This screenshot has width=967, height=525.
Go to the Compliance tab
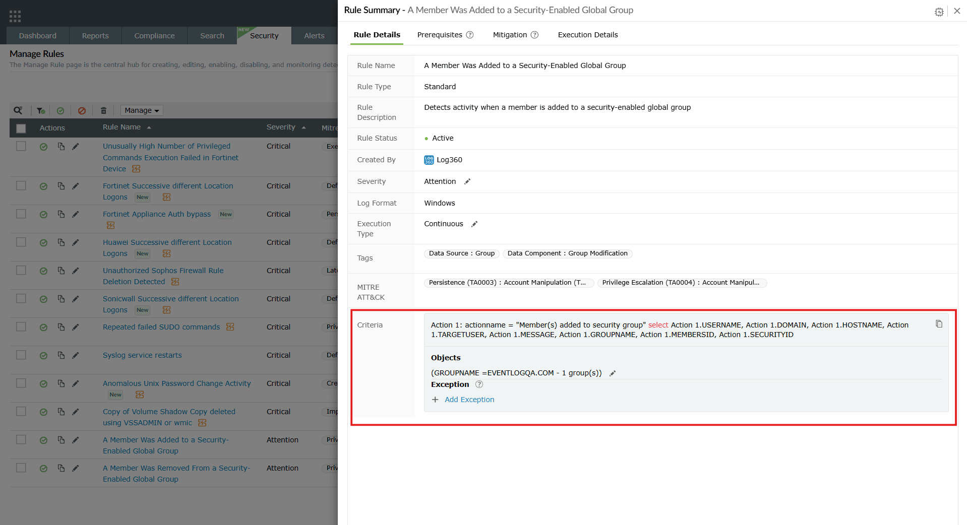[x=154, y=36]
